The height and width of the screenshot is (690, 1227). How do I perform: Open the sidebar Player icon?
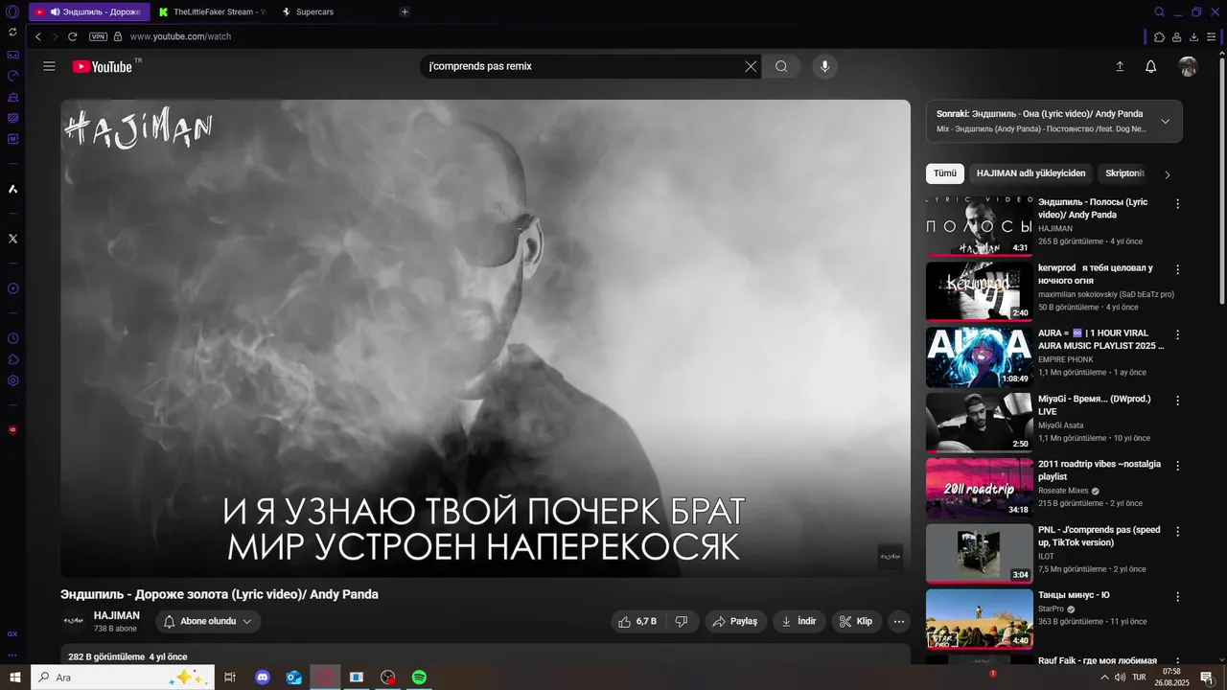click(12, 288)
